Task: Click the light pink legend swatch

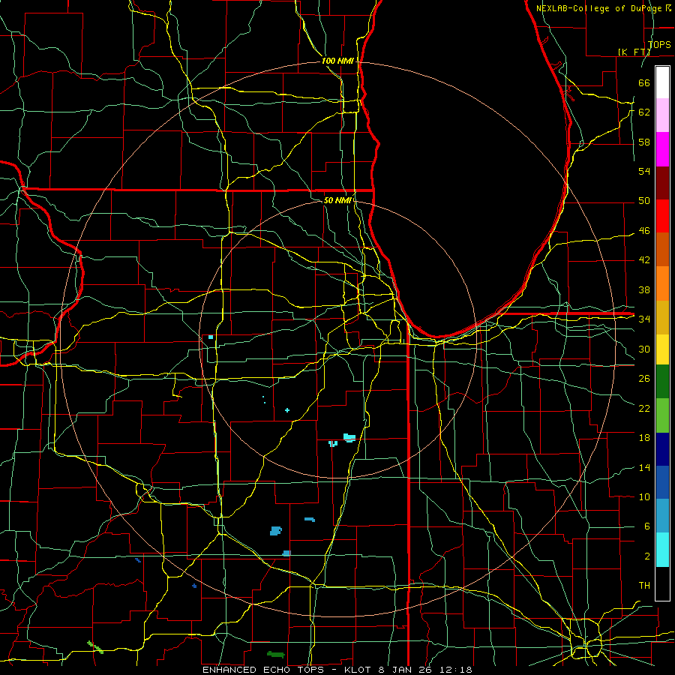Action: coord(662,115)
